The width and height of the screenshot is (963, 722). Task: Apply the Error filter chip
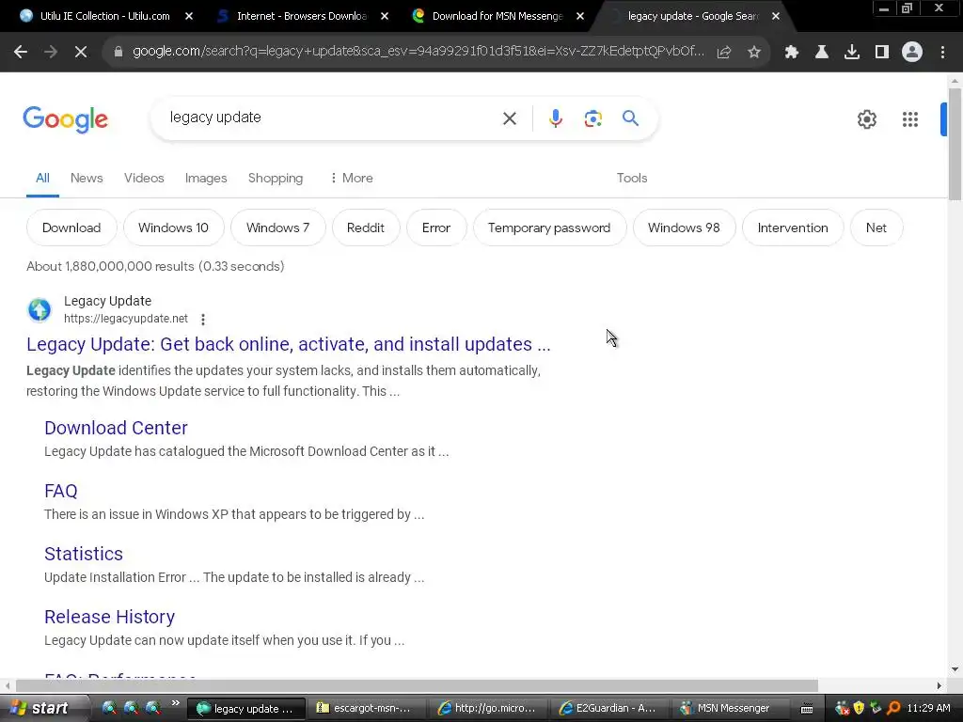[436, 228]
